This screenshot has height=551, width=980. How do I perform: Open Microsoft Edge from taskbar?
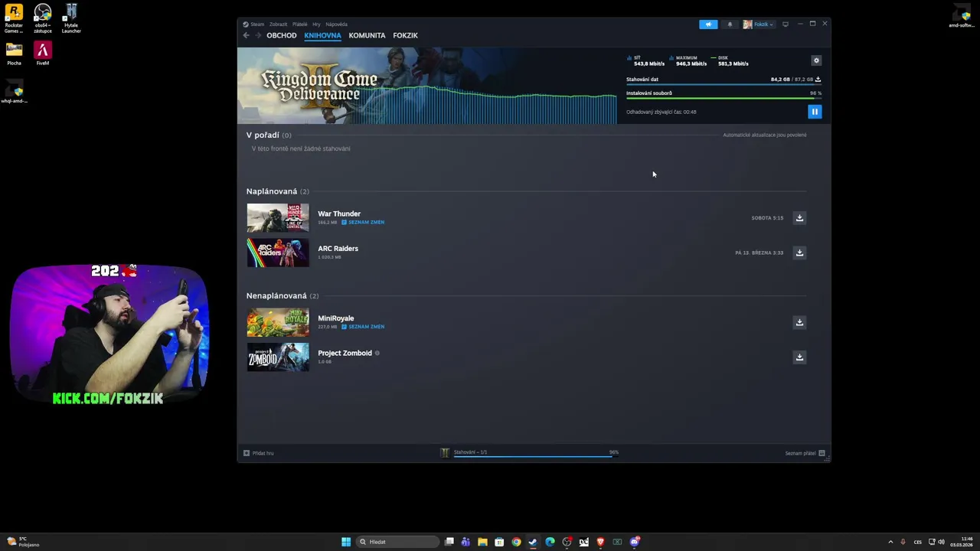click(x=550, y=542)
